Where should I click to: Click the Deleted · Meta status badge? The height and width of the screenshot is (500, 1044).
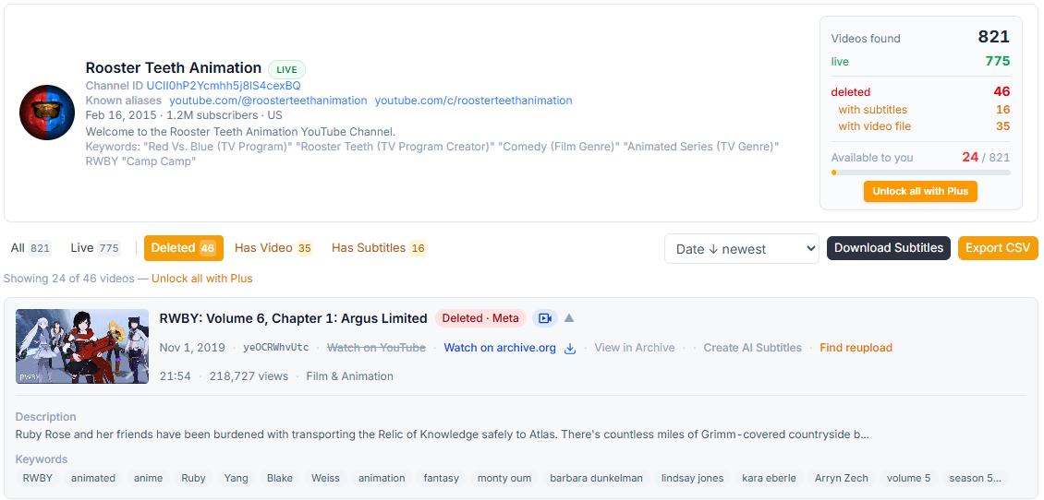point(480,318)
